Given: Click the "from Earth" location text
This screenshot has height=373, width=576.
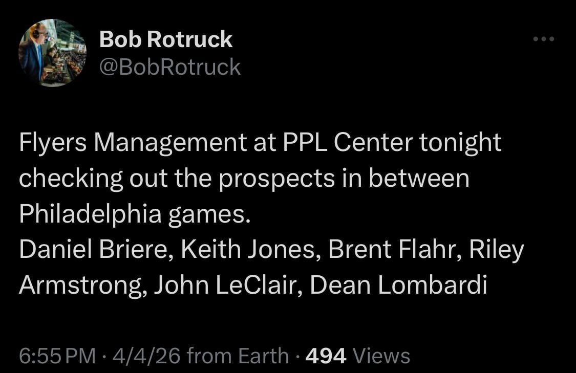Looking at the screenshot, I should [x=238, y=356].
